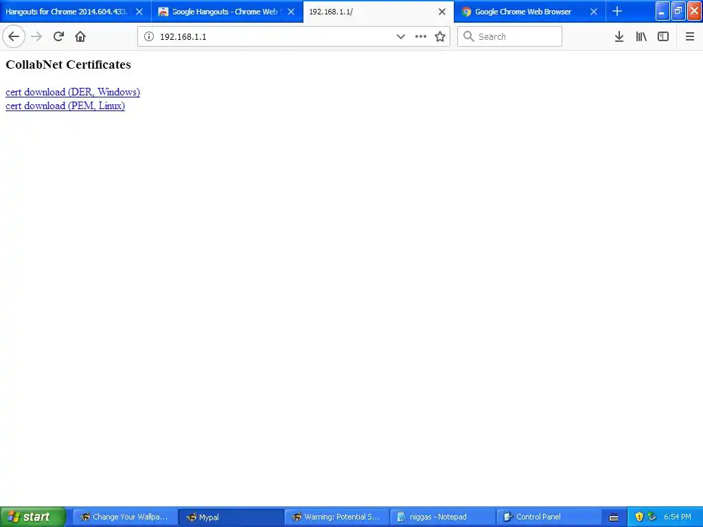Restore down the browser window
The height and width of the screenshot is (527, 703).
click(678, 11)
